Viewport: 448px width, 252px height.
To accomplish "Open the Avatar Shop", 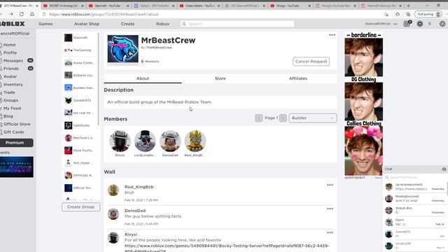I will click(x=87, y=24).
